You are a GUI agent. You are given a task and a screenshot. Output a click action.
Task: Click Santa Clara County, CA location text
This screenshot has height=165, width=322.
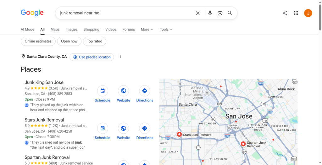coord(47,57)
